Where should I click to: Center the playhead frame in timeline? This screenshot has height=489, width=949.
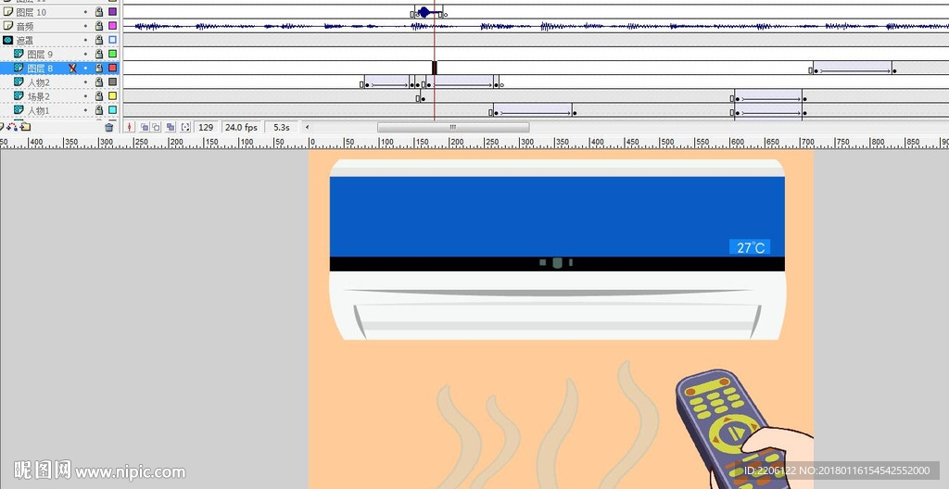pos(129,127)
